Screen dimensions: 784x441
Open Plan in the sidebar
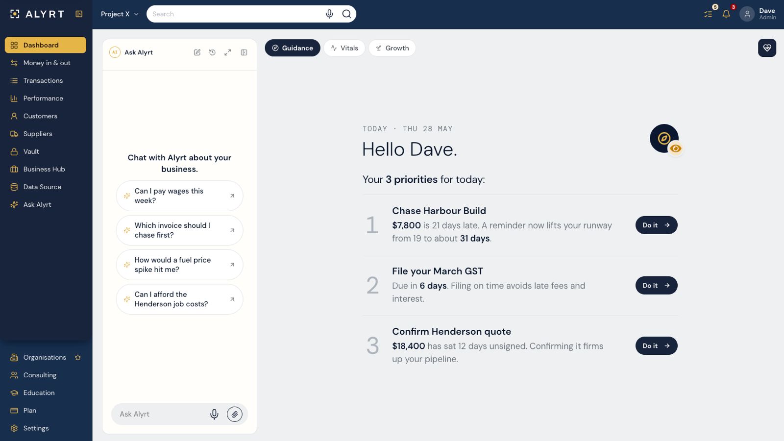click(46, 410)
